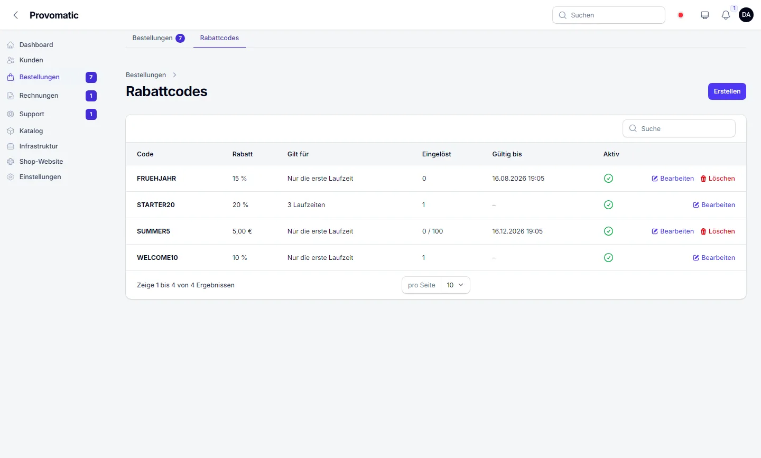Edit the STARTER20 discount code
761x458 pixels.
point(714,205)
